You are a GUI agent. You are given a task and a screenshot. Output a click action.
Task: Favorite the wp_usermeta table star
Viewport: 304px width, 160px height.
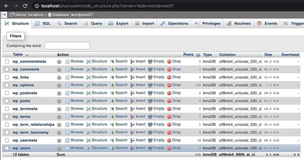59,140
